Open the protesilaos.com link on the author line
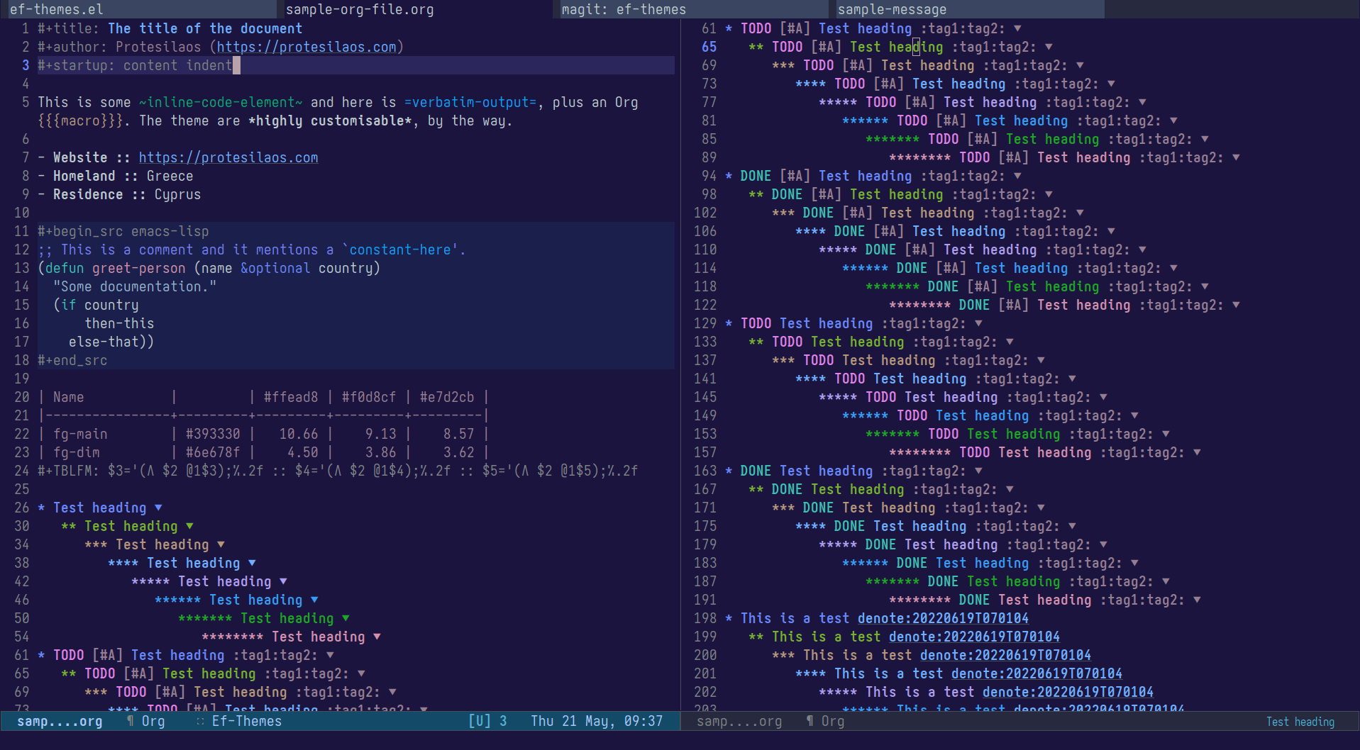 coord(306,47)
